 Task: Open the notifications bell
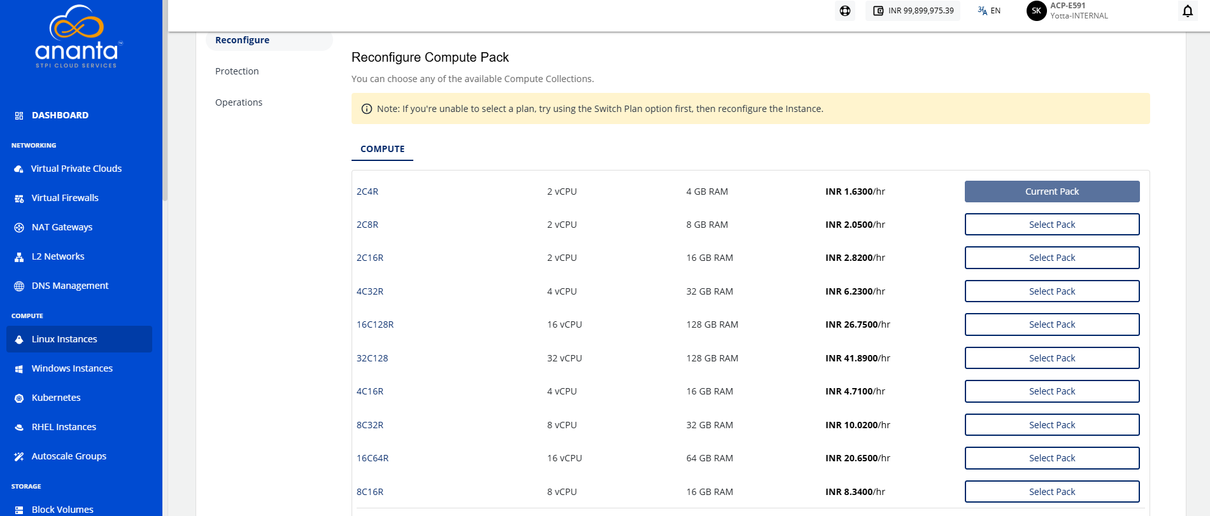pyautogui.click(x=1188, y=11)
